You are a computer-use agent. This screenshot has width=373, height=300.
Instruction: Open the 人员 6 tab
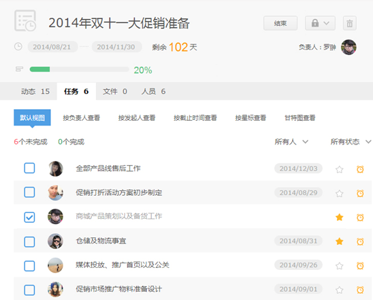point(153,91)
